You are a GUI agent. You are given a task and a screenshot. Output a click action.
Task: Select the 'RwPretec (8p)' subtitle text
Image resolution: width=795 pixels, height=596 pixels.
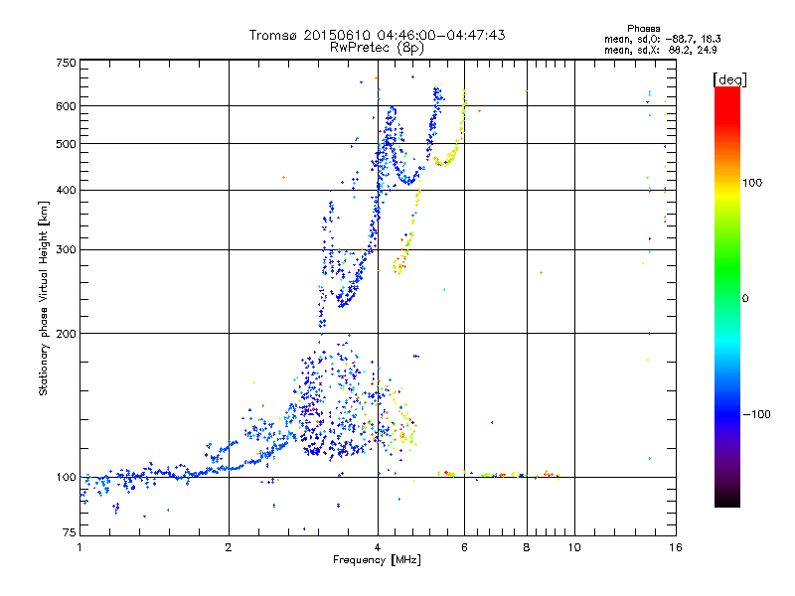pos(377,48)
